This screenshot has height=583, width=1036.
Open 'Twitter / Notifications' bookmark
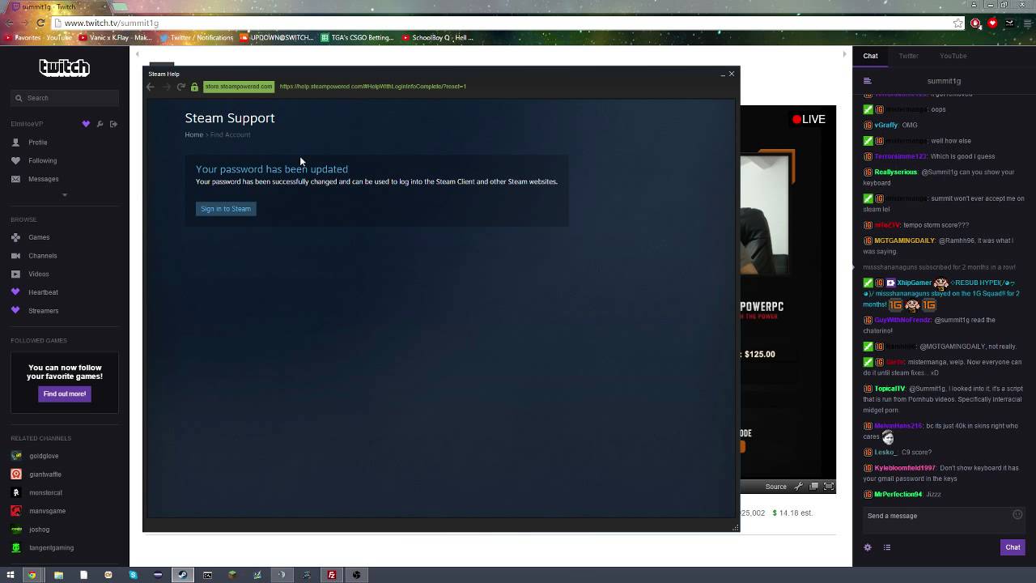click(197, 38)
